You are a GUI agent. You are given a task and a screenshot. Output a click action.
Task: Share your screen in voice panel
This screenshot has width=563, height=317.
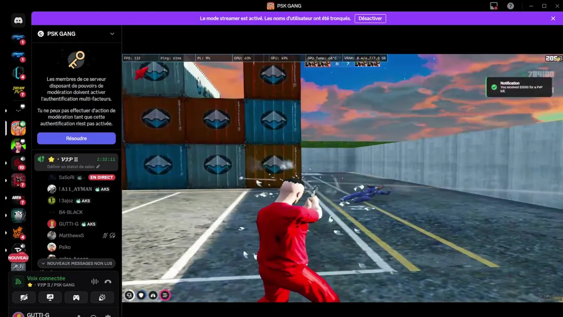(x=50, y=298)
